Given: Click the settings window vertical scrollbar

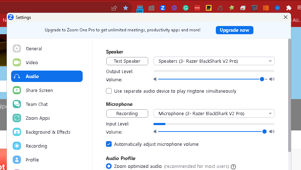Looking at the screenshot, I should pos(290,95).
